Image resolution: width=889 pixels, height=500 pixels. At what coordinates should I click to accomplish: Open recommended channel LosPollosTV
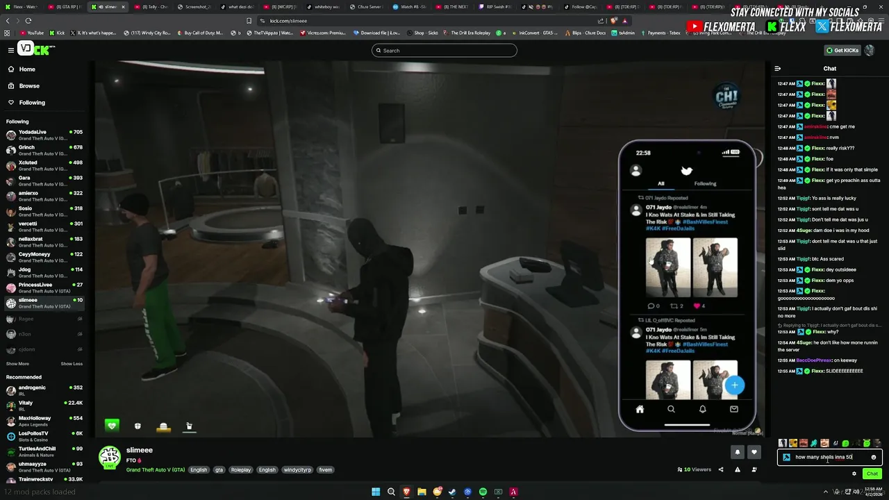44,435
